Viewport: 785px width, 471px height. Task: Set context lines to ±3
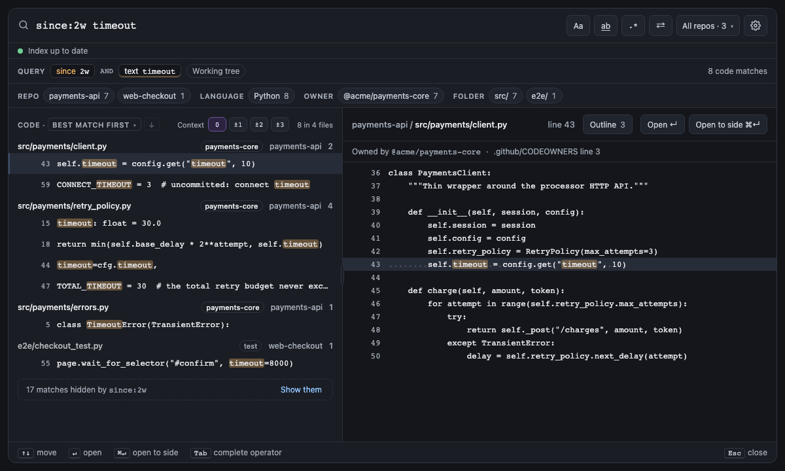[x=280, y=125]
